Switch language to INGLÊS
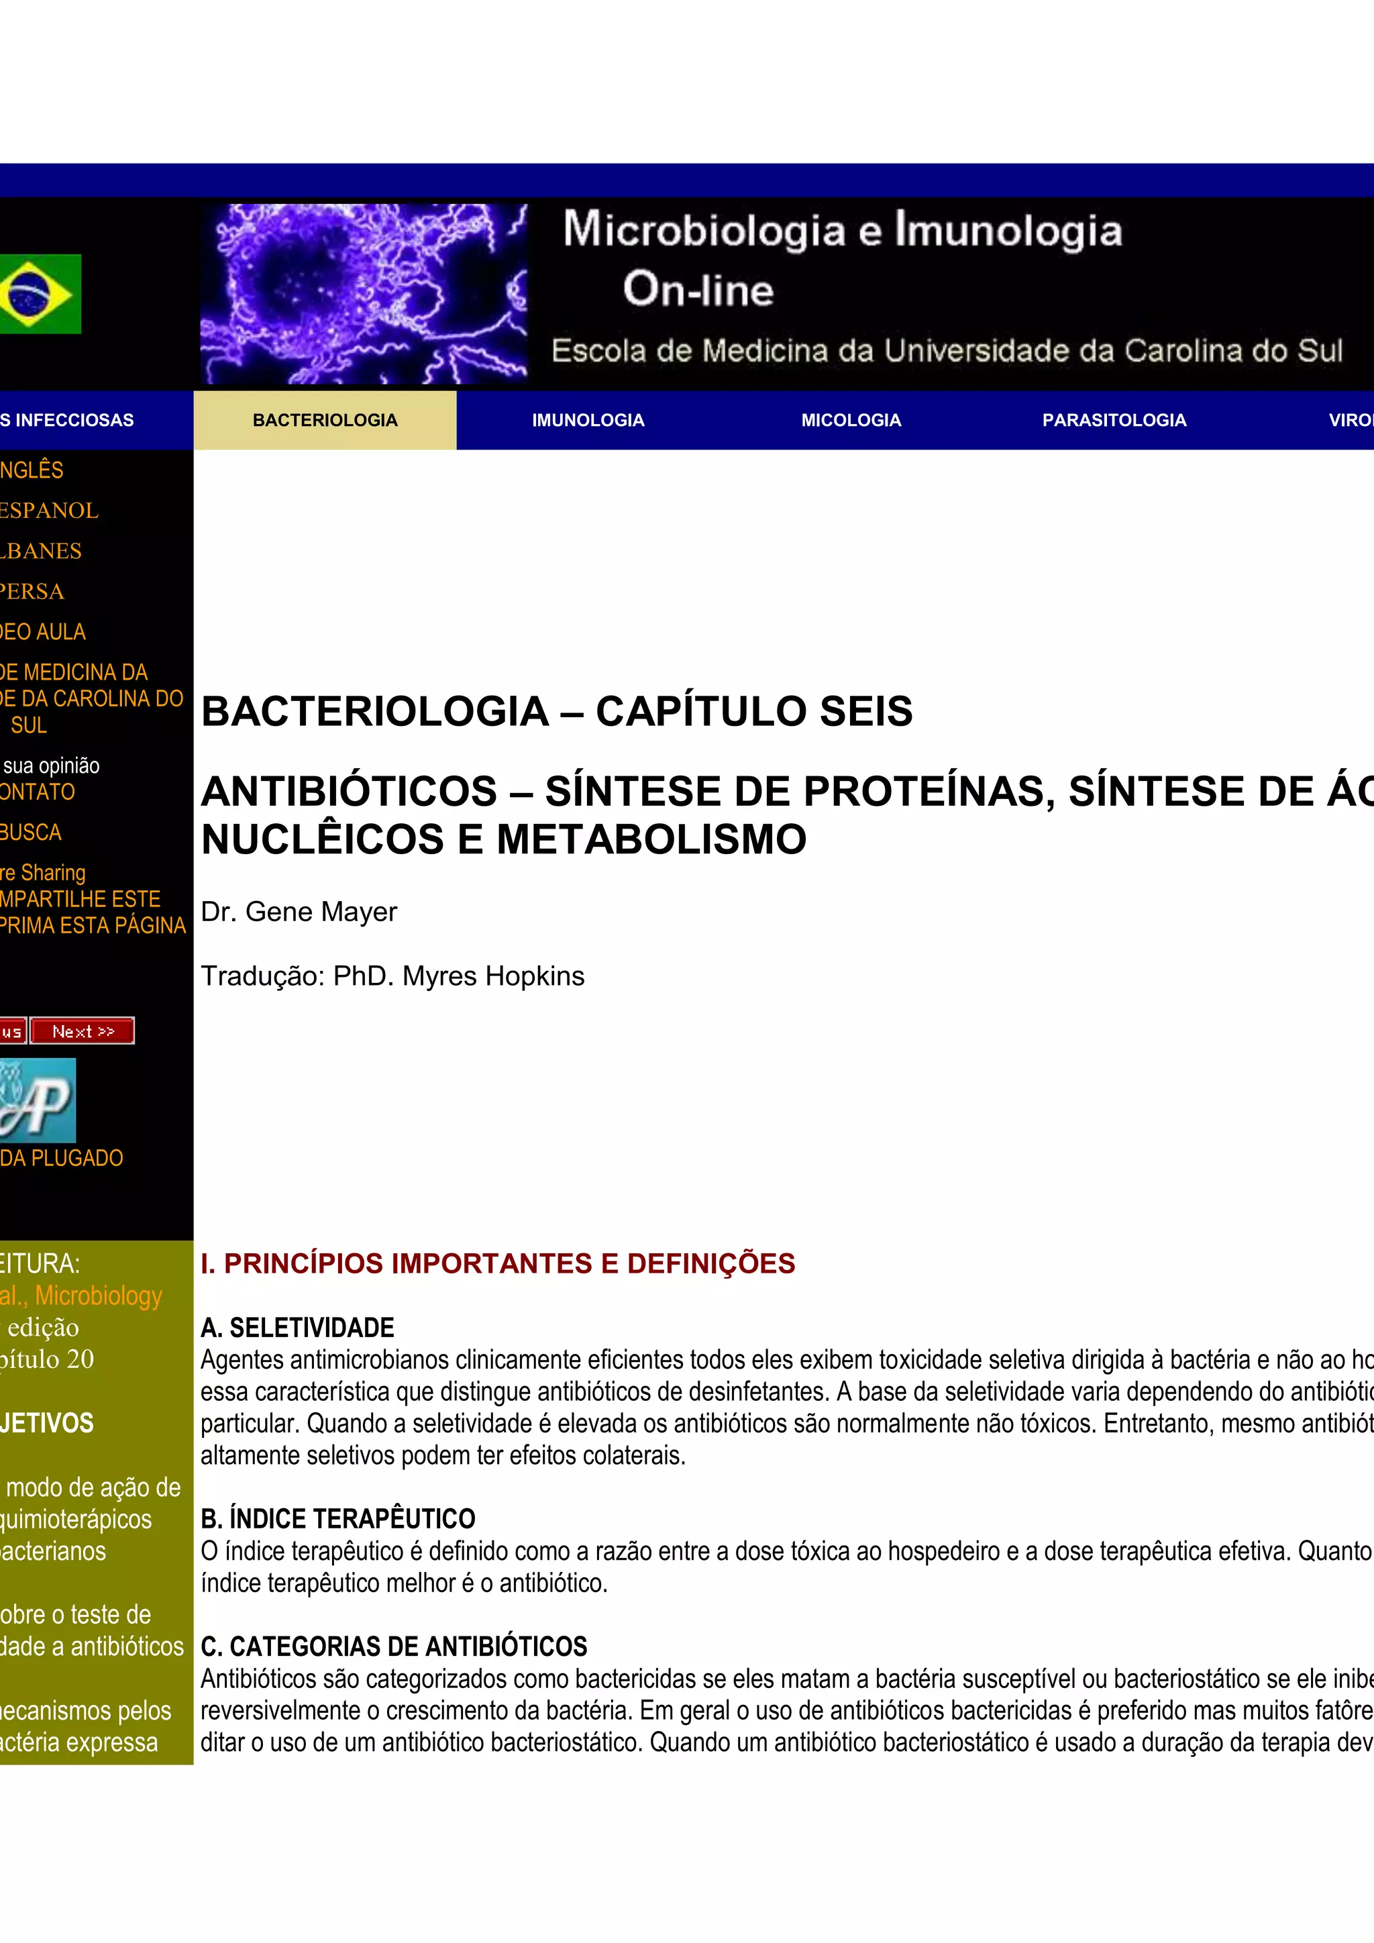 tap(32, 470)
